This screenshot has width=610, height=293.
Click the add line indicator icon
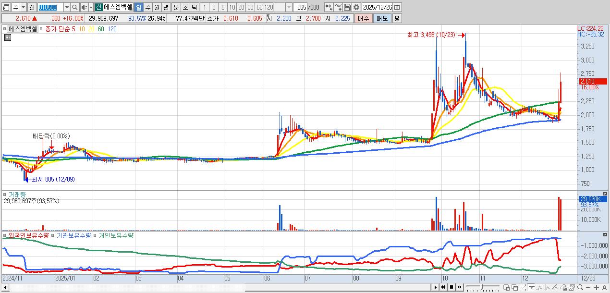pyautogui.click(x=338, y=7)
